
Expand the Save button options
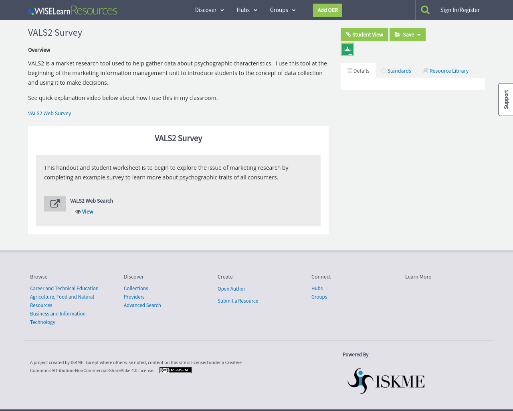click(419, 35)
